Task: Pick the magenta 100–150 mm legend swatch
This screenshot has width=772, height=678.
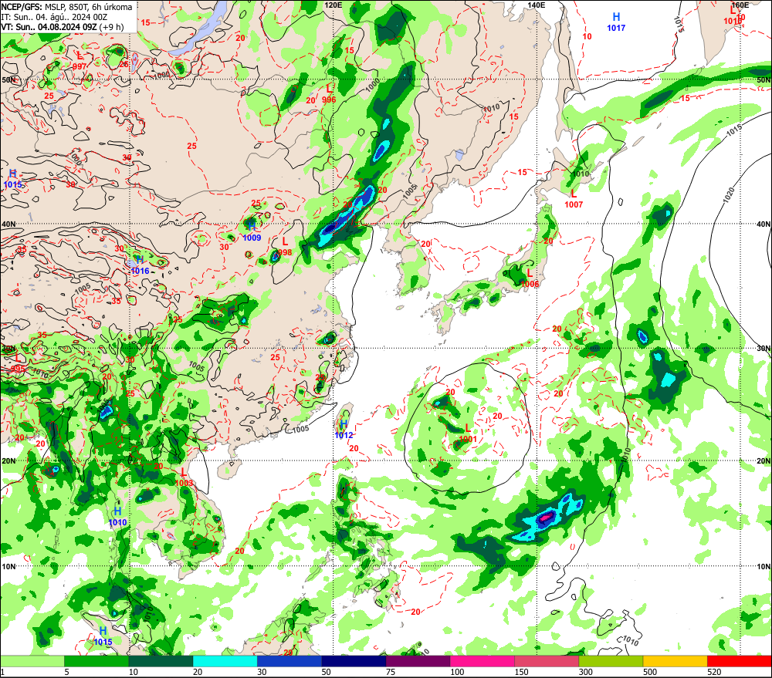Action: [x=482, y=661]
